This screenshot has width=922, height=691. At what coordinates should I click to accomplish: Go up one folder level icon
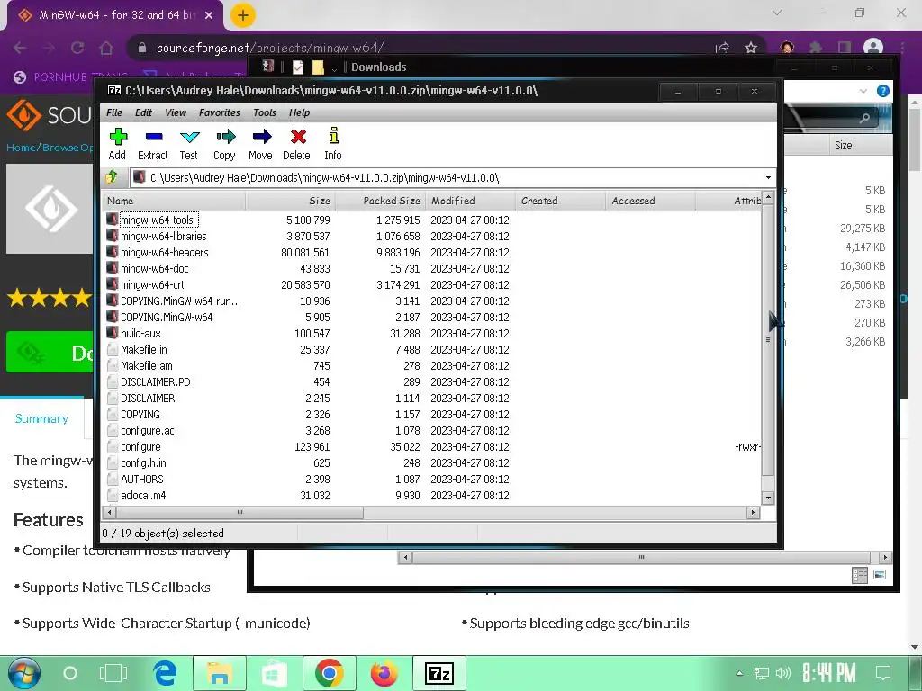tap(112, 177)
